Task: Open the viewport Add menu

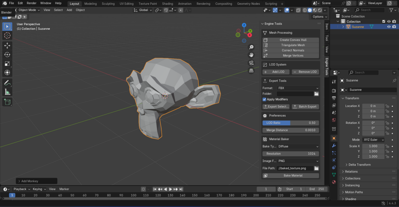Action: tap(69, 10)
